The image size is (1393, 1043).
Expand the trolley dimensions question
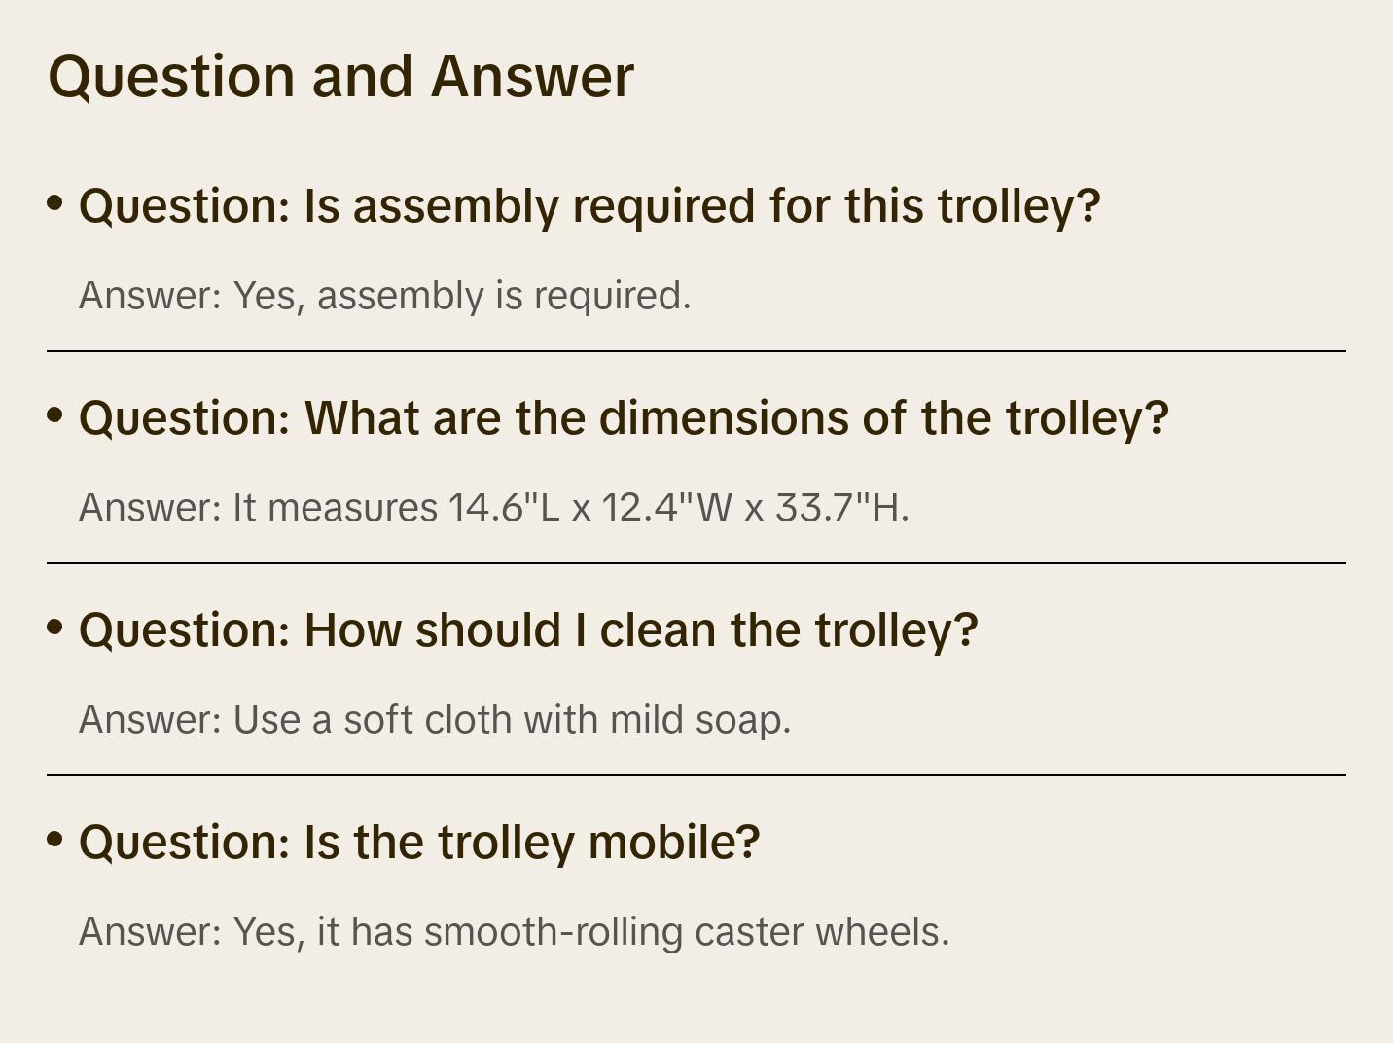point(624,418)
